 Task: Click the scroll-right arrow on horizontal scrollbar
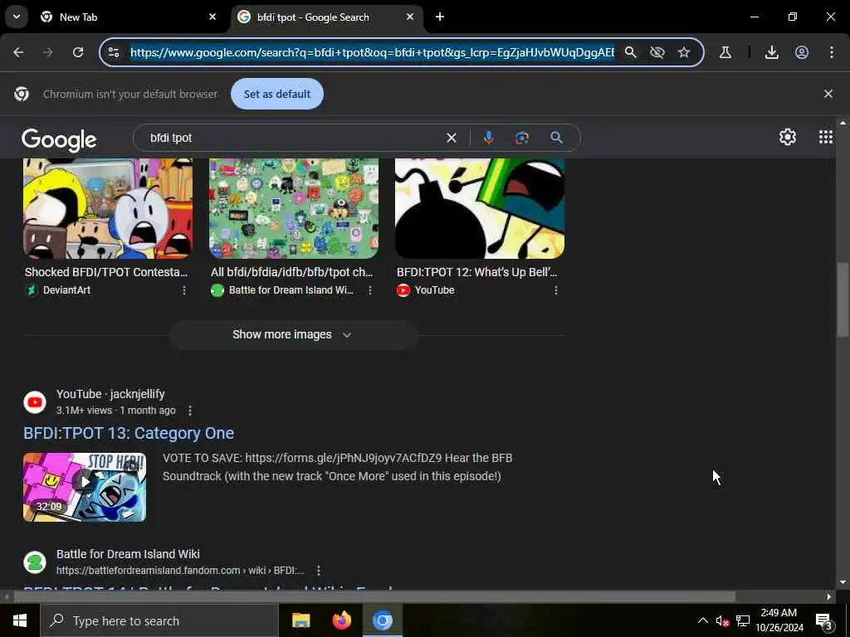click(829, 597)
